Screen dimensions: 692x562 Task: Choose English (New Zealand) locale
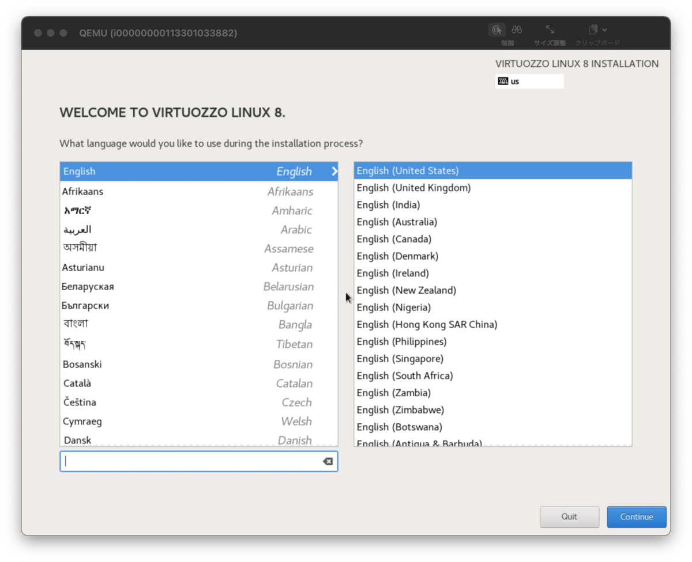point(406,290)
